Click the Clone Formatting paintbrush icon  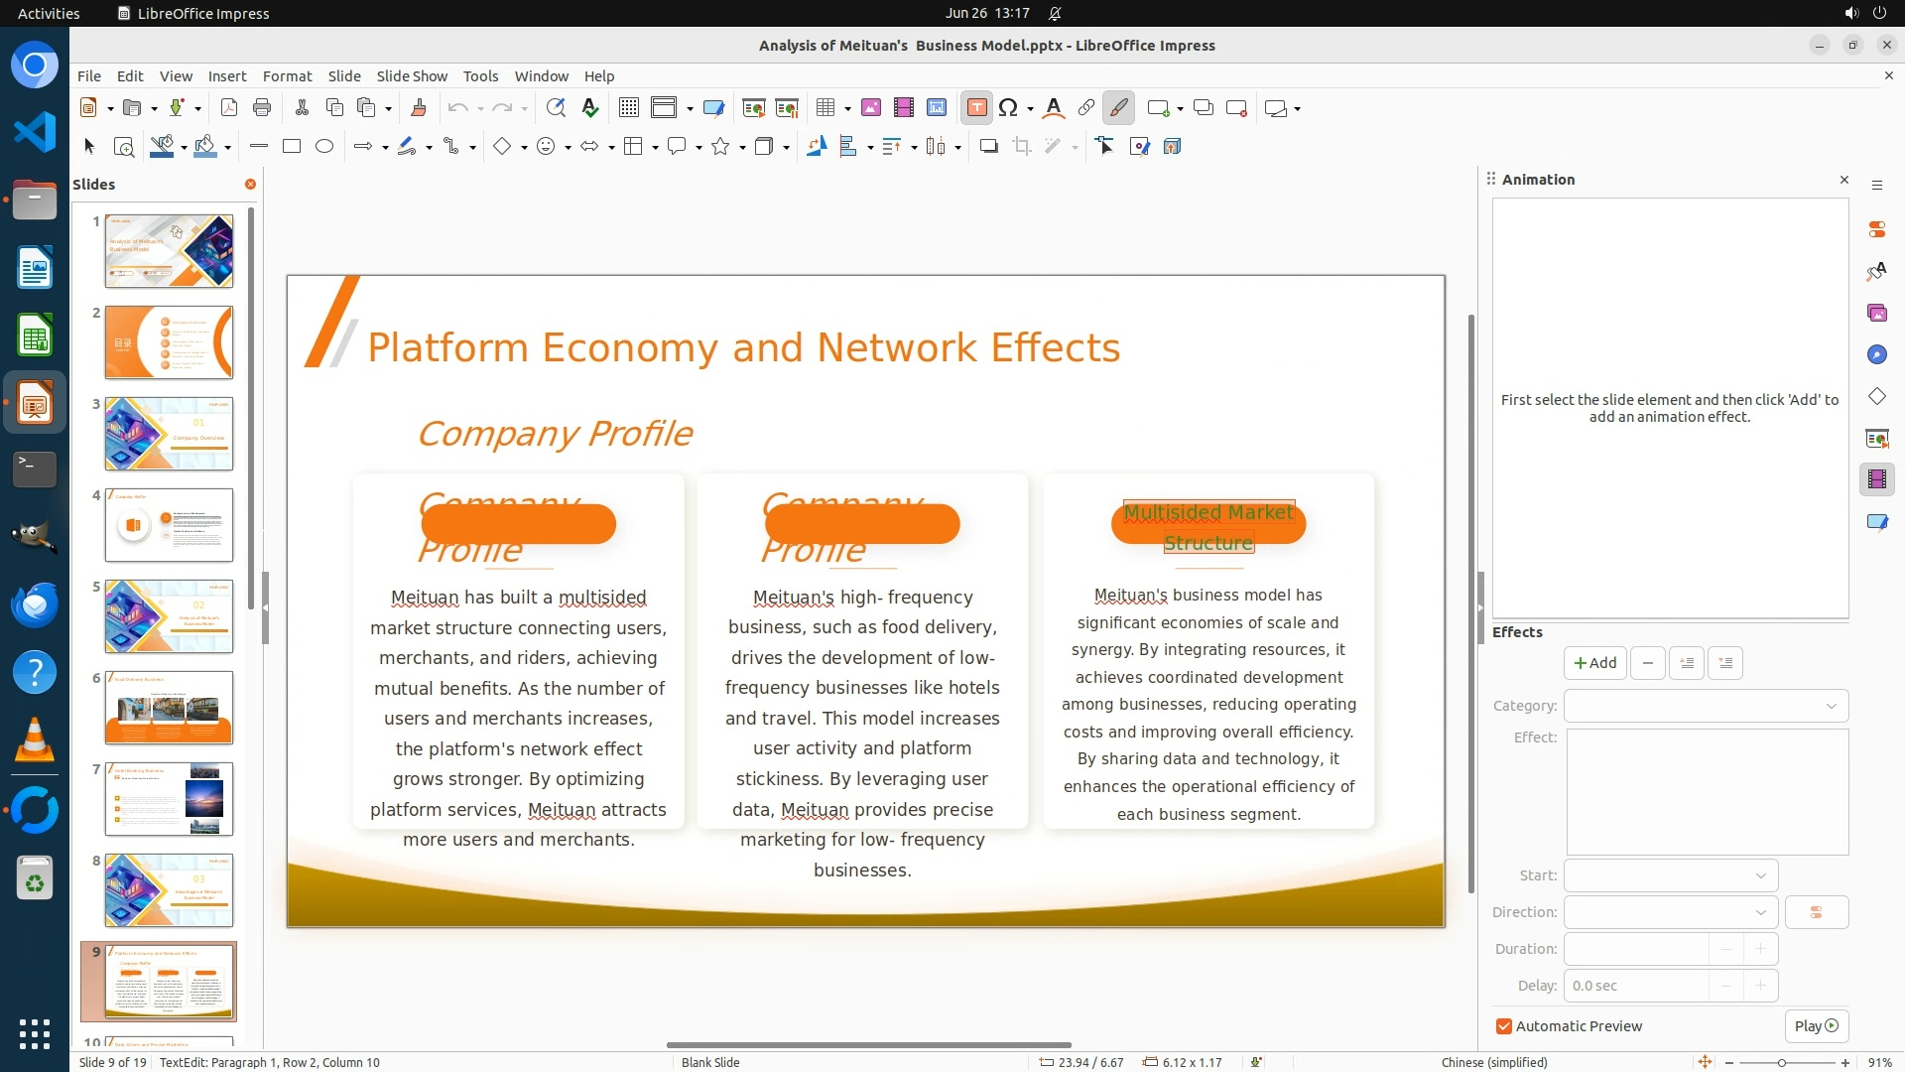(418, 108)
